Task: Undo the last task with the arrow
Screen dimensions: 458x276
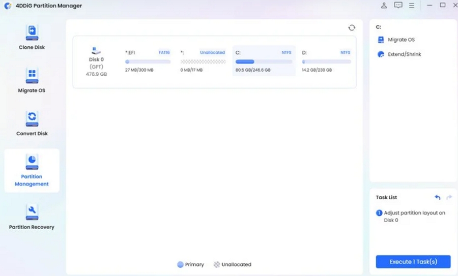Action: 437,198
